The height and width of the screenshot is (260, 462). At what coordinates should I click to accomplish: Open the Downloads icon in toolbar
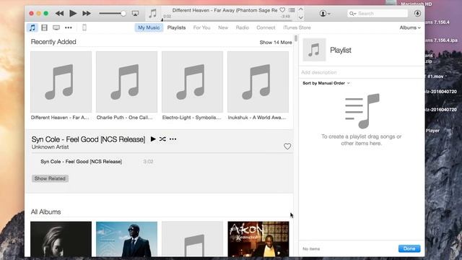[417, 13]
